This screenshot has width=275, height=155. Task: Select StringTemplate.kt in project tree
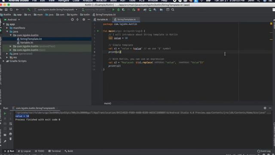tap(31, 39)
